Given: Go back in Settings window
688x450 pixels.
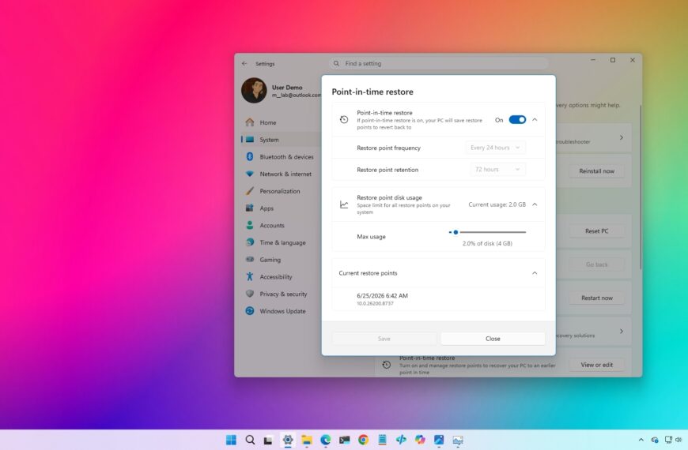Looking at the screenshot, I should [x=244, y=63].
